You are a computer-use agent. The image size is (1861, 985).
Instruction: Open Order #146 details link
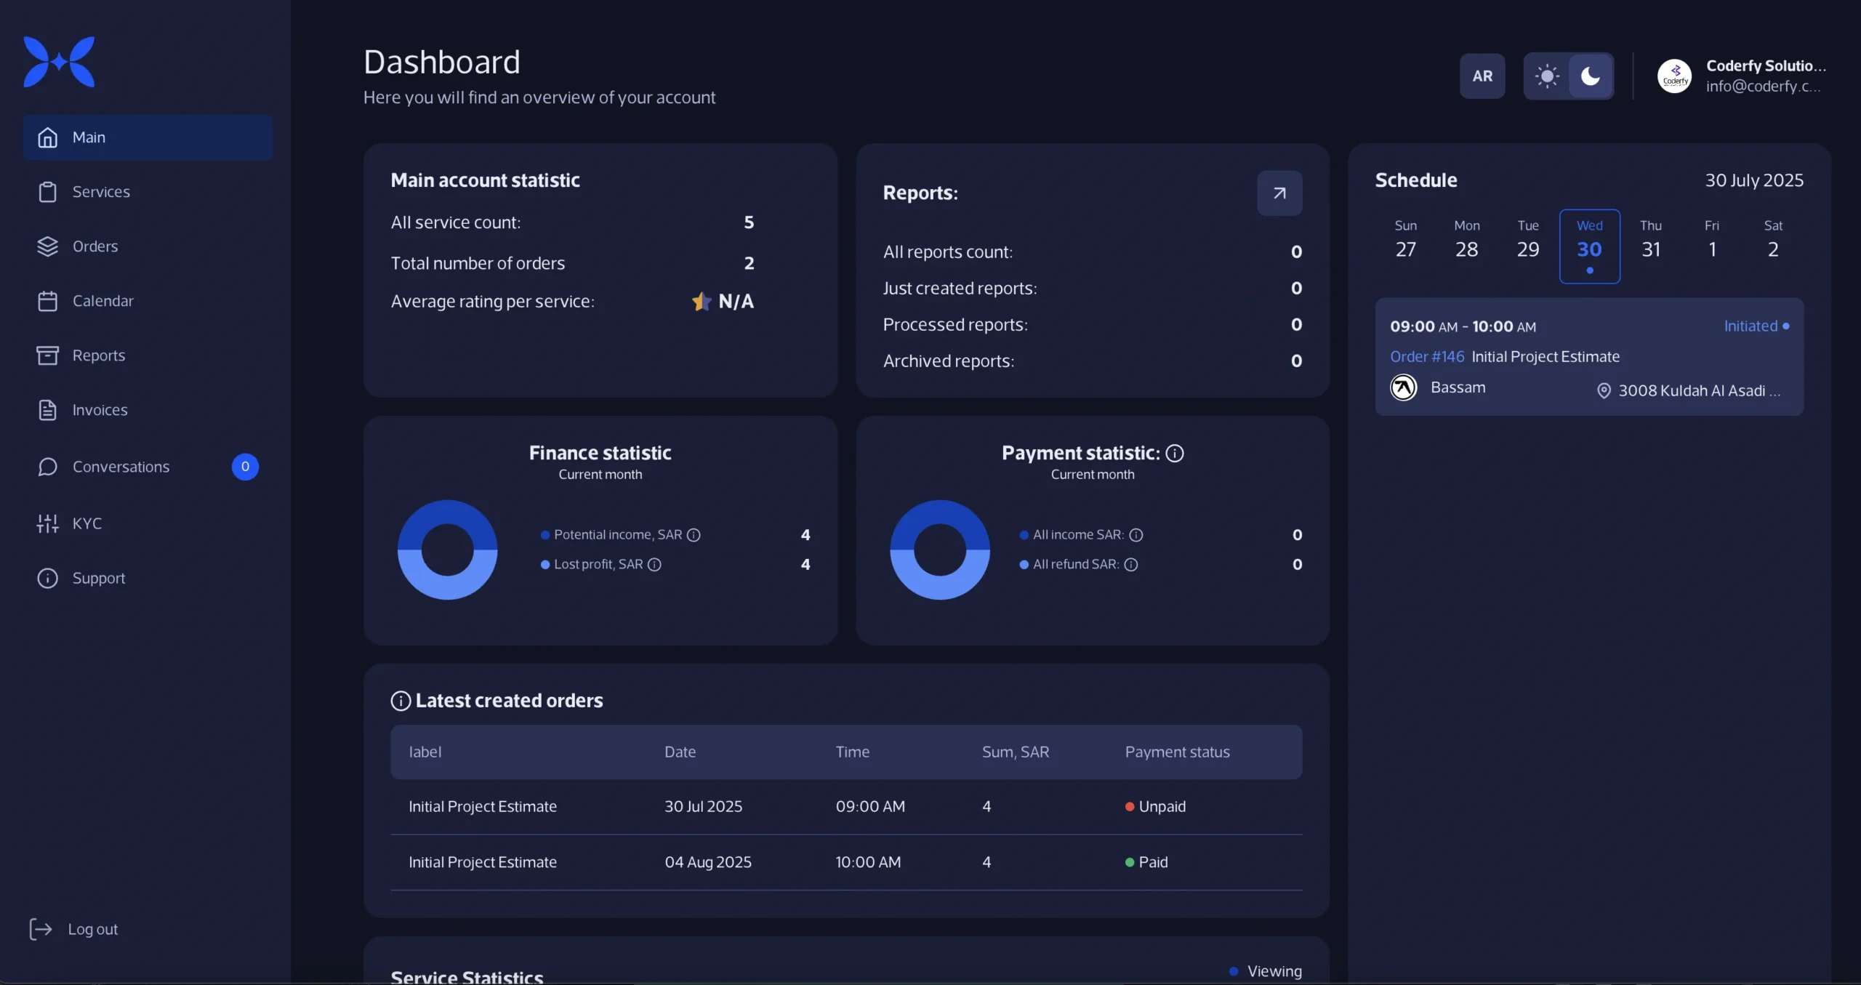pyautogui.click(x=1426, y=356)
